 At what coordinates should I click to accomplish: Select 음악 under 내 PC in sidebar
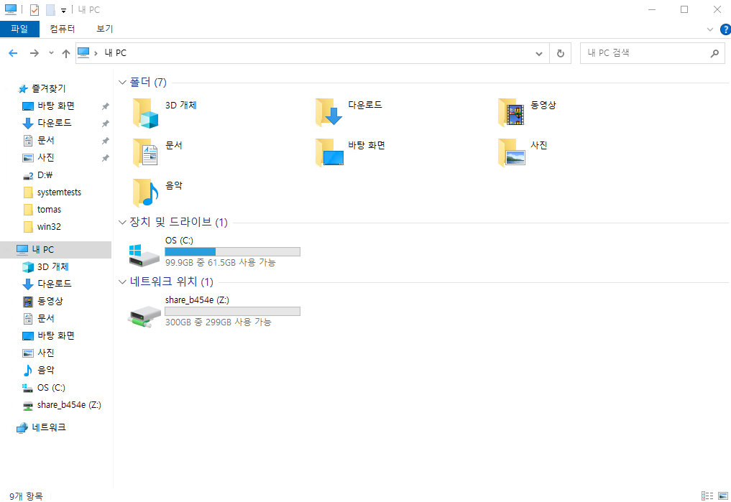click(45, 370)
